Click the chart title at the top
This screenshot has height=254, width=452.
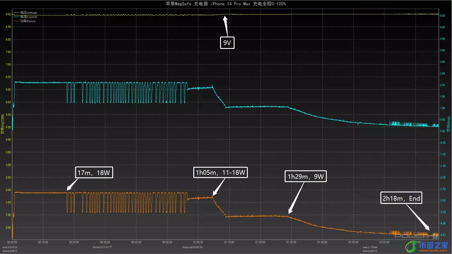click(x=226, y=4)
